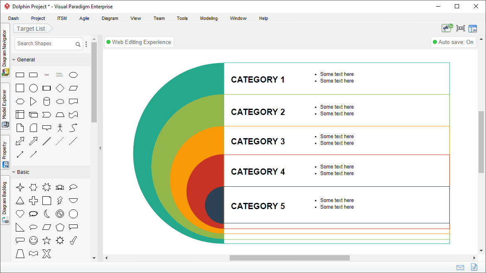Open the Project menu

pyautogui.click(x=38, y=18)
